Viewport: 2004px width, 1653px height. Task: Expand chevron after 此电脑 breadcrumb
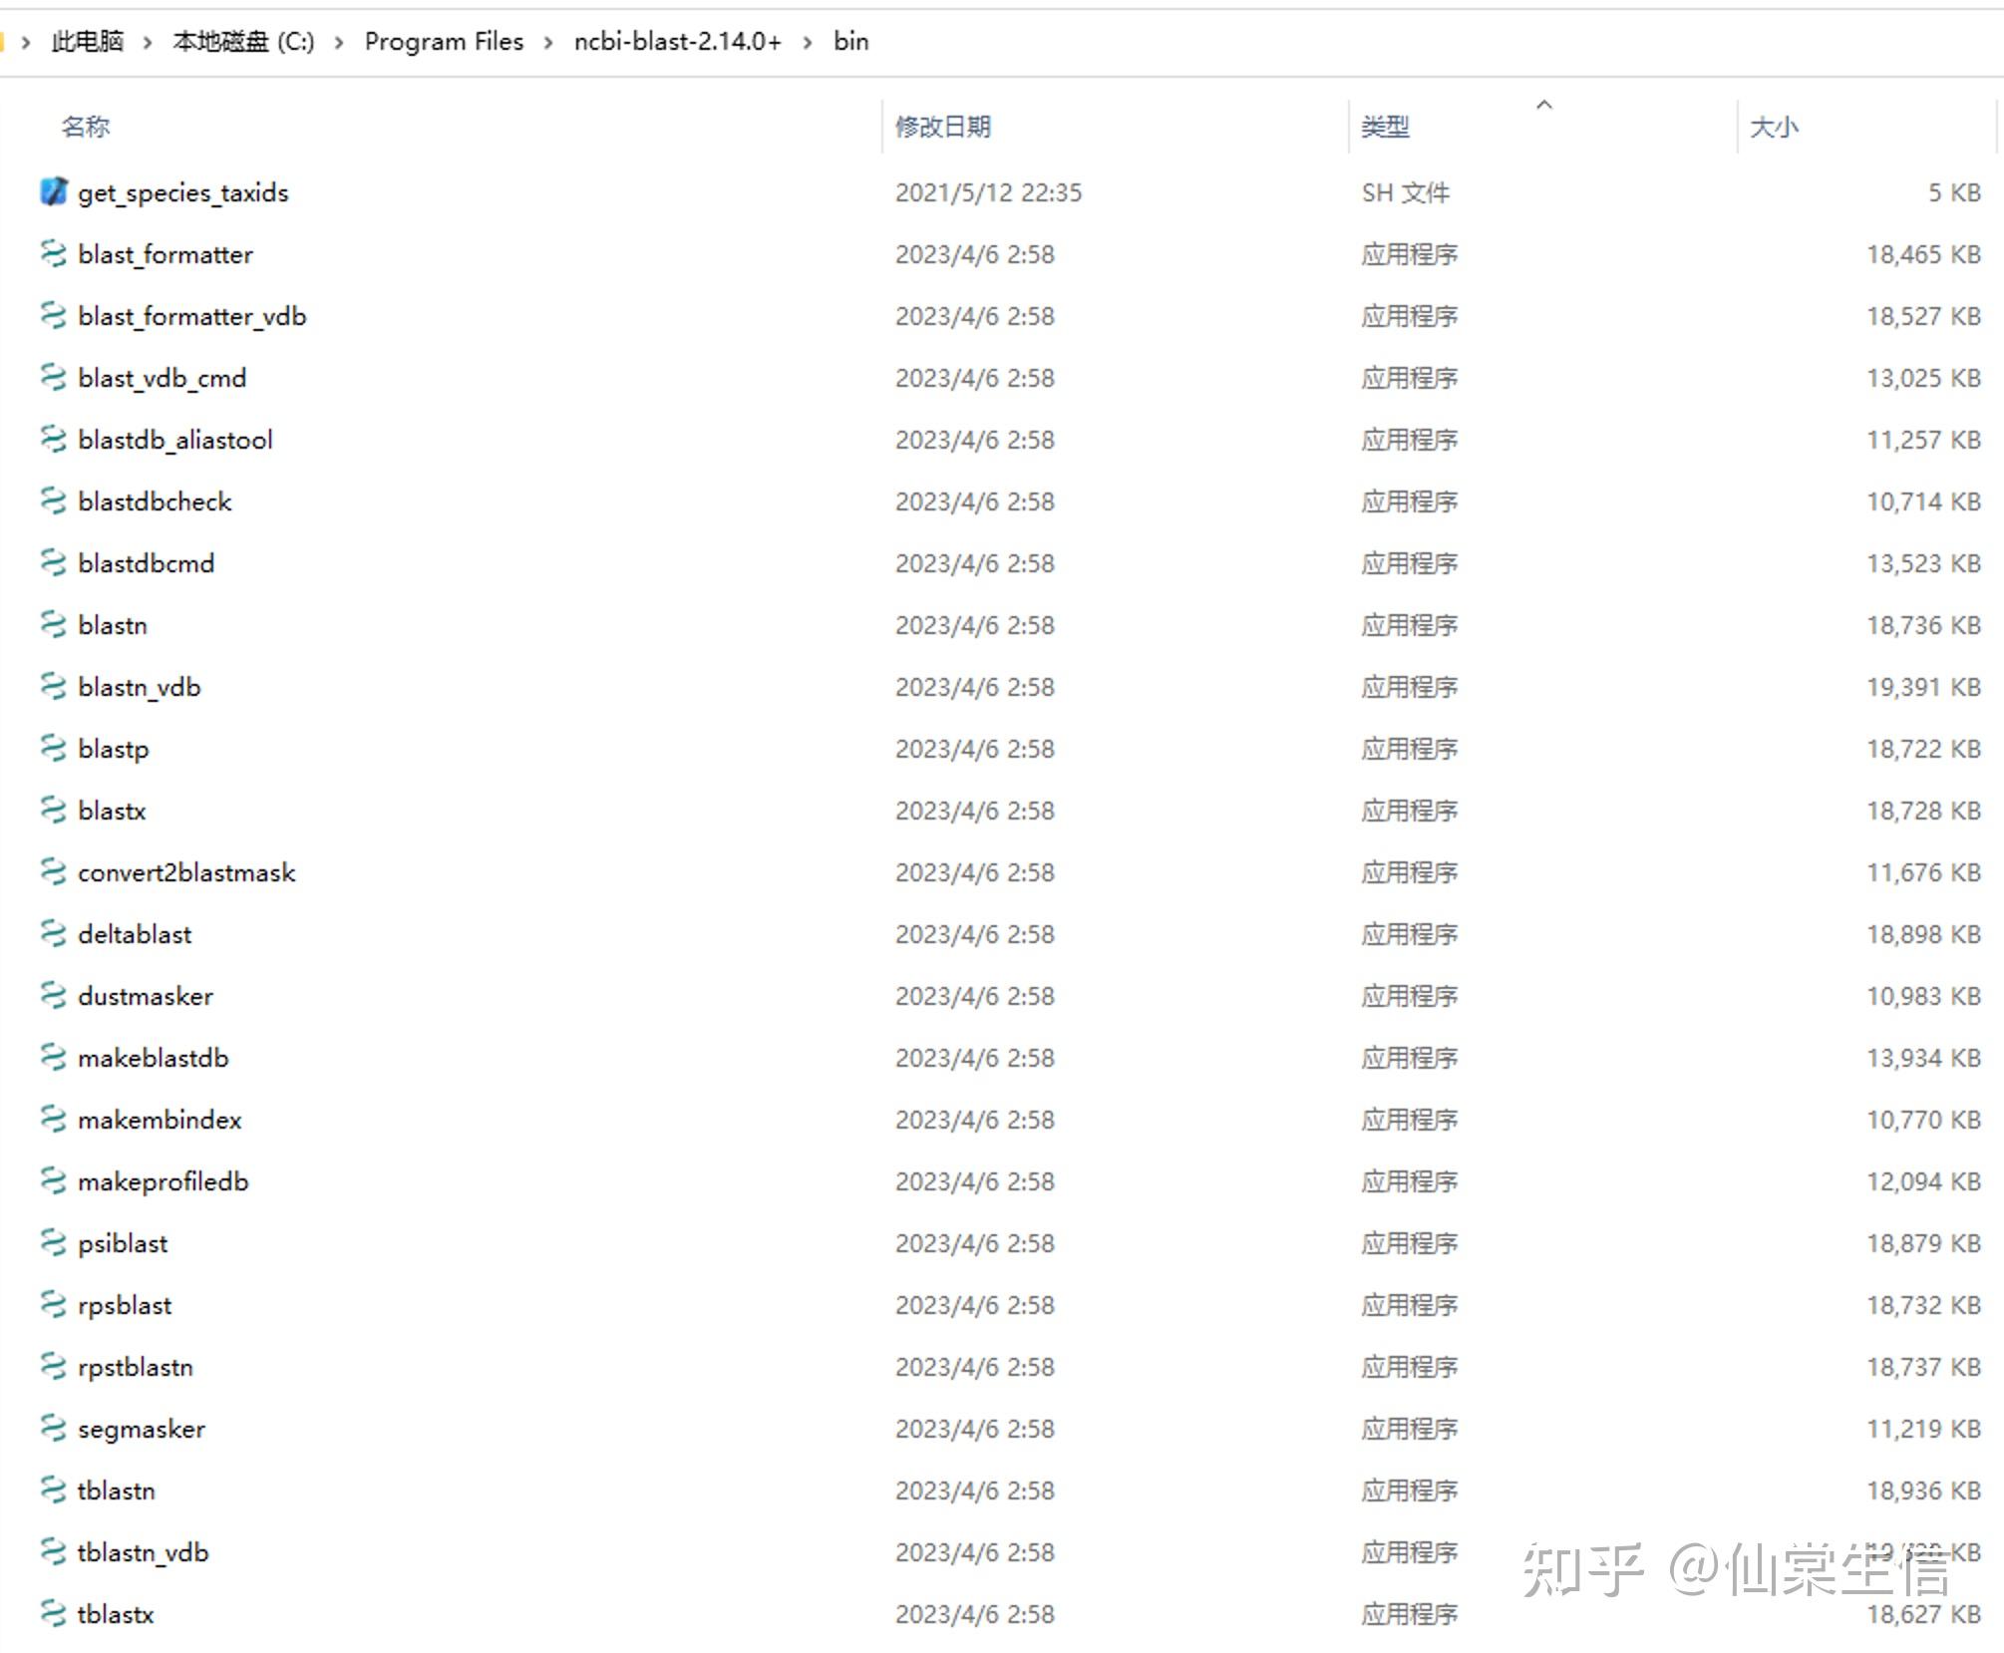coord(148,42)
